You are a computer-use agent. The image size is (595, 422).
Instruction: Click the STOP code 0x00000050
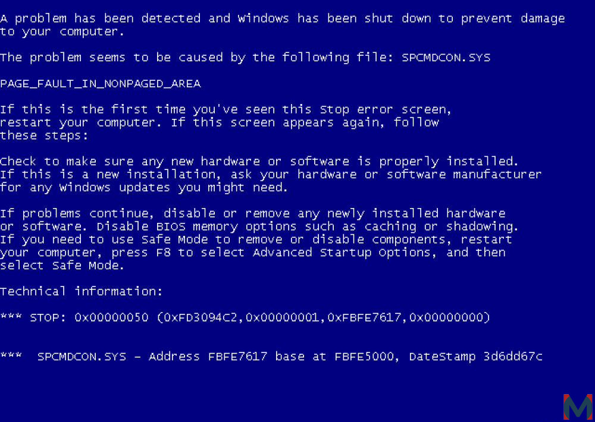point(111,317)
